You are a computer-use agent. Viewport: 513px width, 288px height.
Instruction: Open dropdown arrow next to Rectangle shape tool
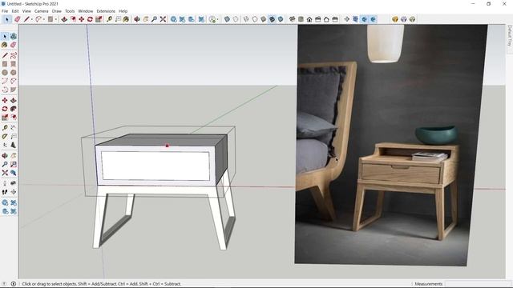pos(55,19)
